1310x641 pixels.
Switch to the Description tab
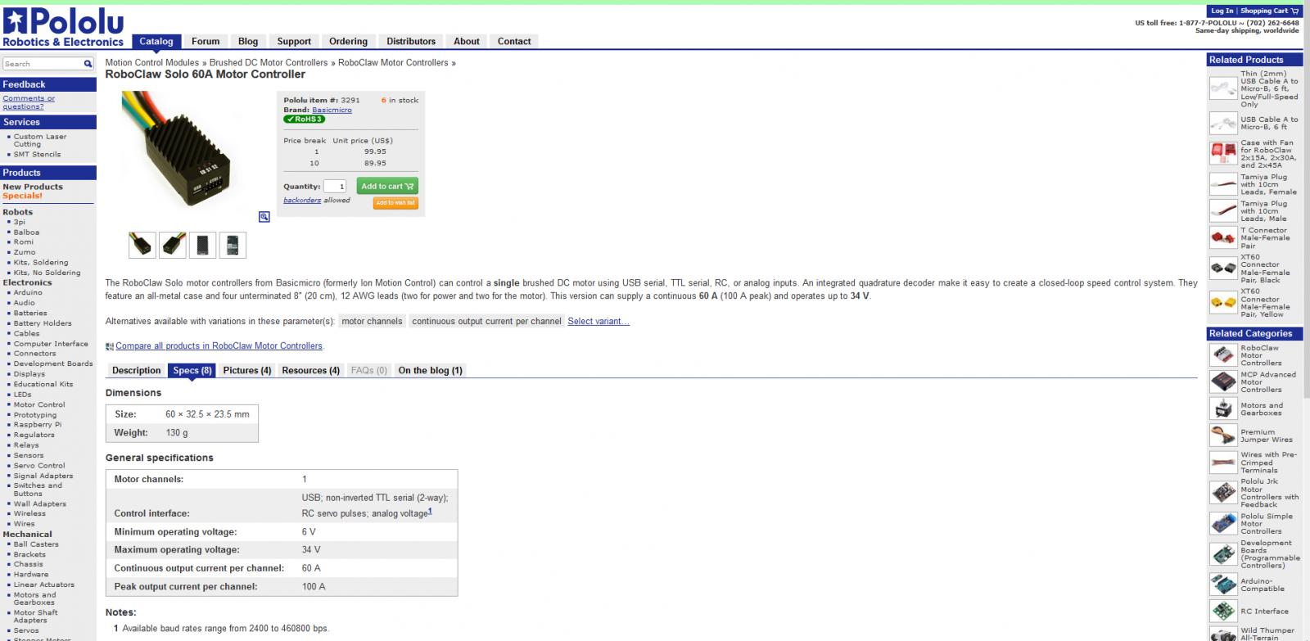click(136, 370)
